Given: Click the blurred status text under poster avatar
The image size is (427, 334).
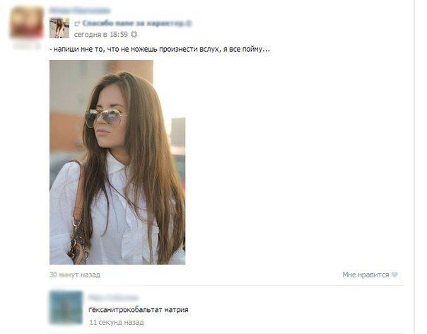Looking at the screenshot, I should 26,45.
